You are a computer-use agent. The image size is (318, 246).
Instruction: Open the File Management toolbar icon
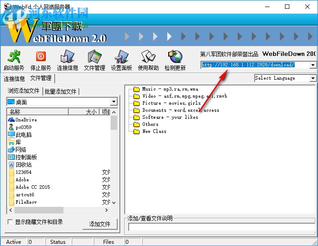tap(95, 56)
